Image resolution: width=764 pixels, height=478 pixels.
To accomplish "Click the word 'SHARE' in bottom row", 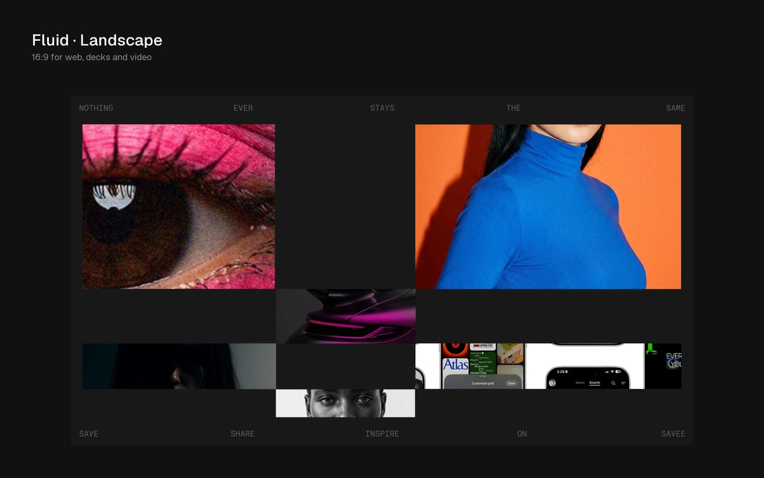I will click(243, 434).
